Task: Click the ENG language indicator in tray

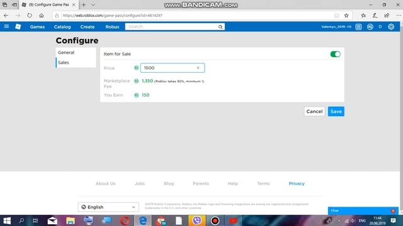Action: click(x=362, y=220)
